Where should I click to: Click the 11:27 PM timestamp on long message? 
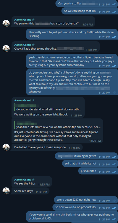[104, 93]
